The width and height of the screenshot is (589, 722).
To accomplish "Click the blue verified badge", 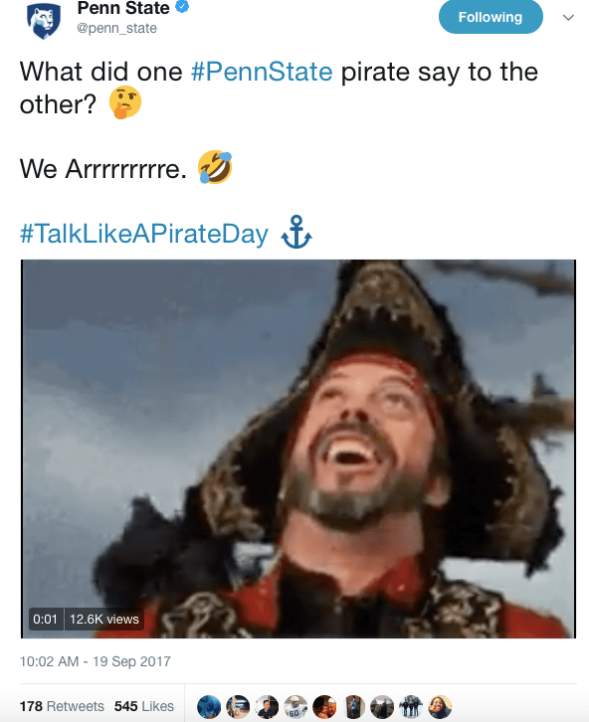I will [x=182, y=7].
